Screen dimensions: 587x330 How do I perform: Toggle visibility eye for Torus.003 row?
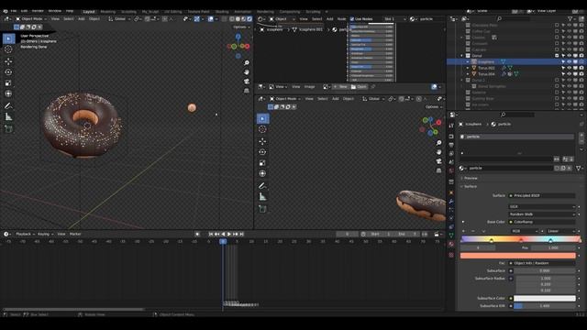pyautogui.click(x=570, y=68)
